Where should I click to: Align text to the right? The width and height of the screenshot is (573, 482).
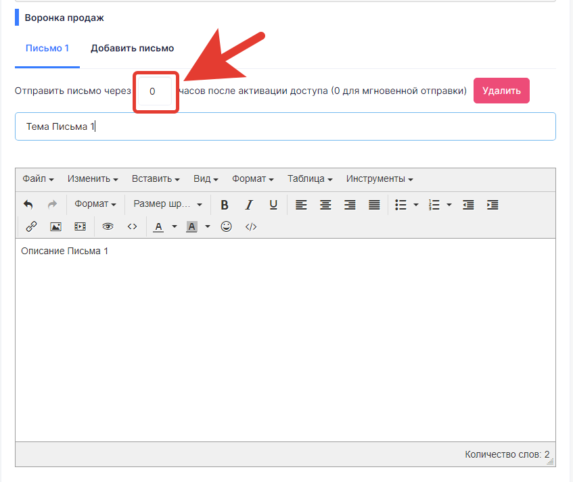click(350, 205)
